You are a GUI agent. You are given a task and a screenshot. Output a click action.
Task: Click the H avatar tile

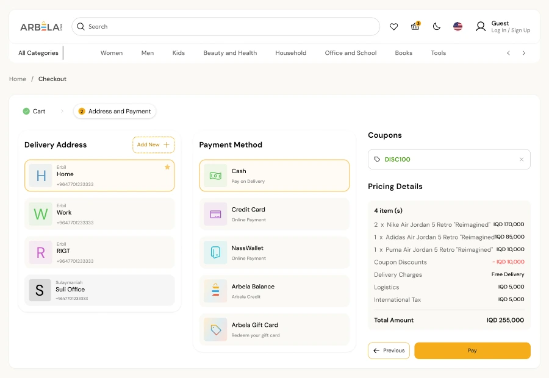41,176
